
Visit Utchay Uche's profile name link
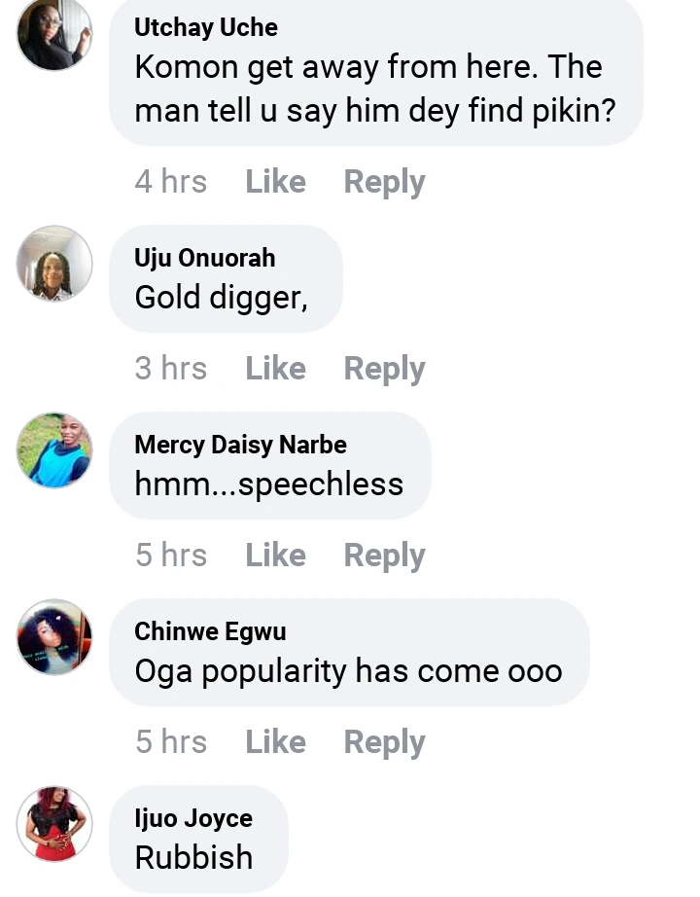click(x=206, y=27)
